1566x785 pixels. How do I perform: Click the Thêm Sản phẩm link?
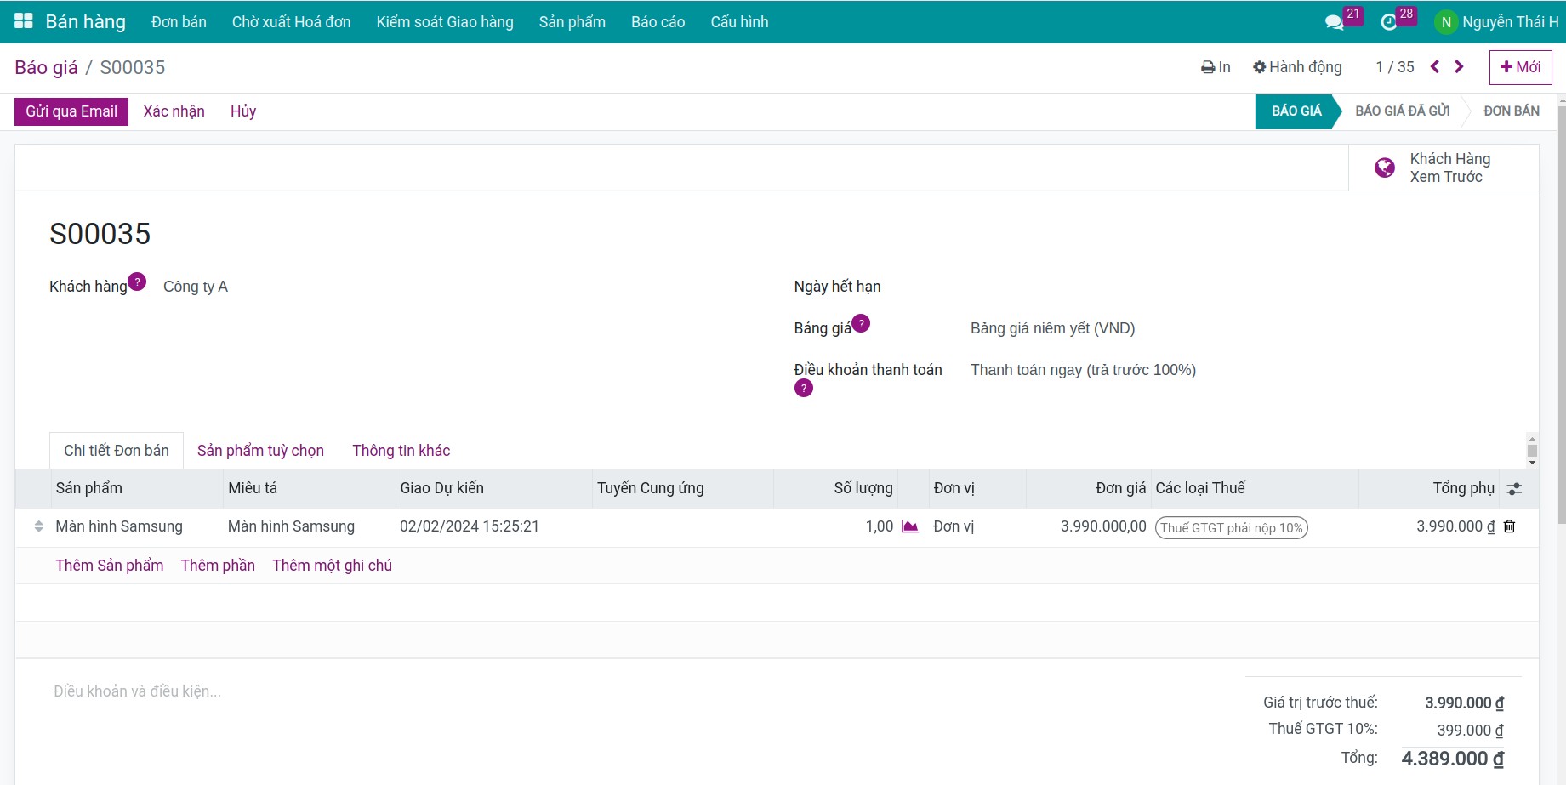[x=110, y=566]
